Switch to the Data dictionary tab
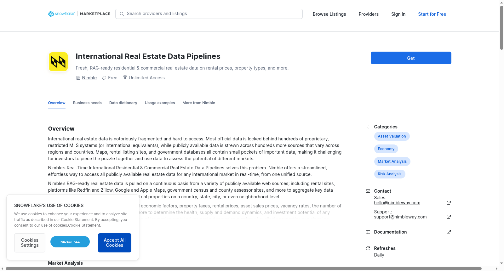This screenshot has width=504, height=271. (x=123, y=103)
